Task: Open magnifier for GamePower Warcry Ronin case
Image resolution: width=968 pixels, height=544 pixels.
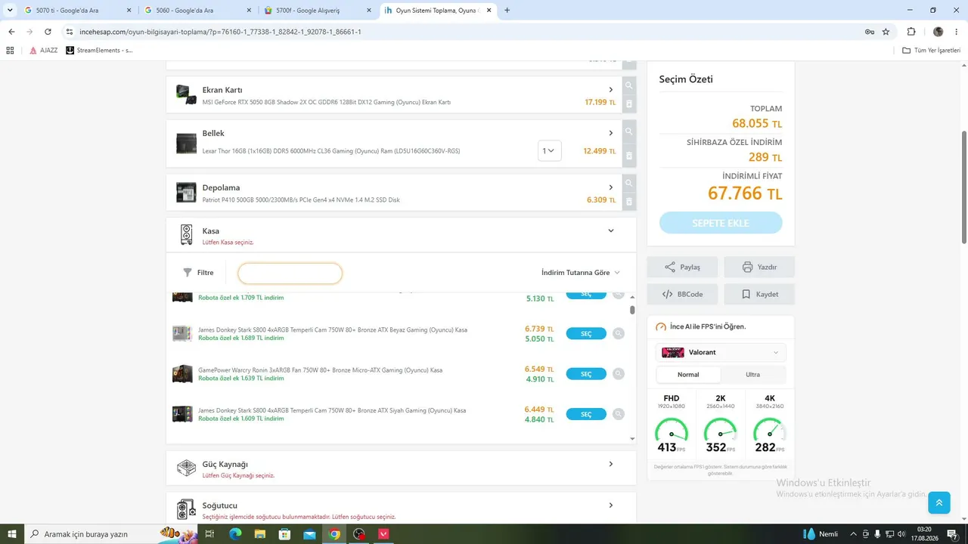Action: [619, 373]
